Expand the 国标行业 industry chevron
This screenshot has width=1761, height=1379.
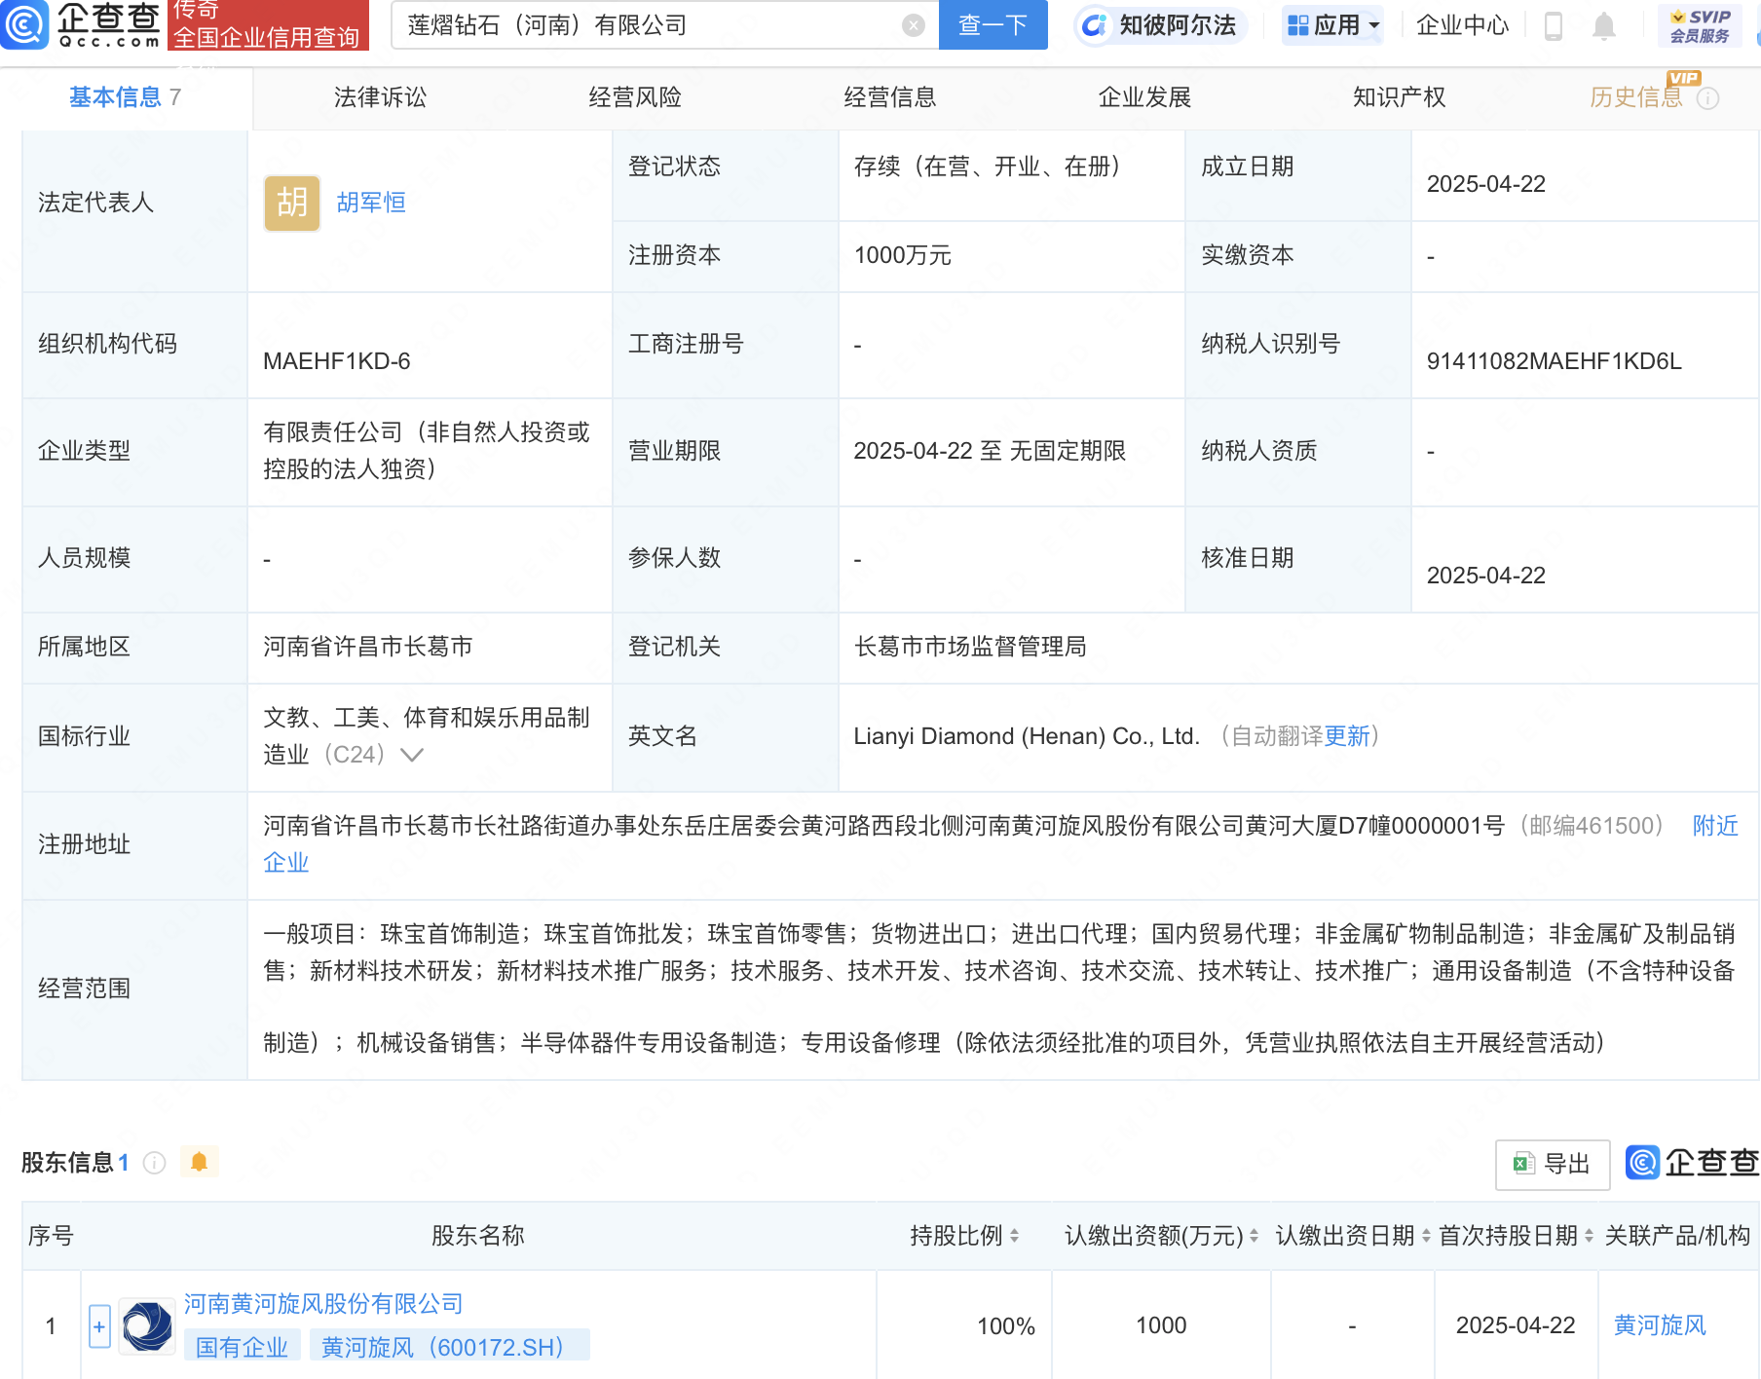pos(412,755)
